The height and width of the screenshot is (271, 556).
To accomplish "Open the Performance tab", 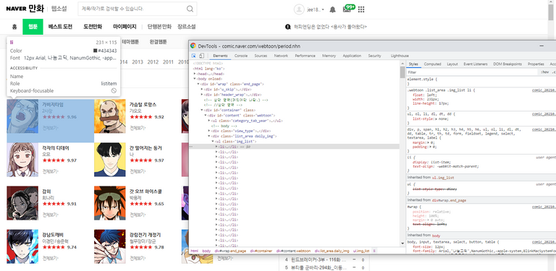I will pyautogui.click(x=305, y=56).
